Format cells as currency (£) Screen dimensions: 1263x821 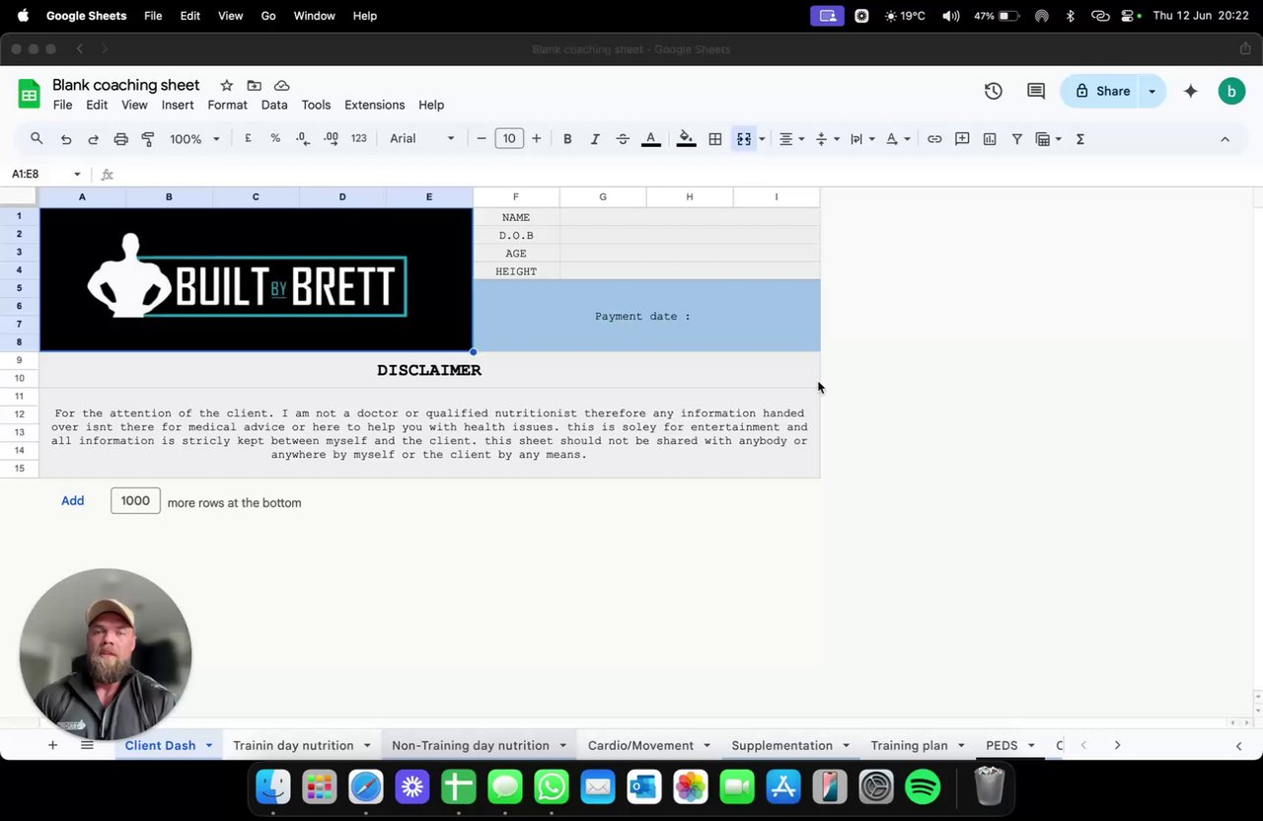click(248, 139)
